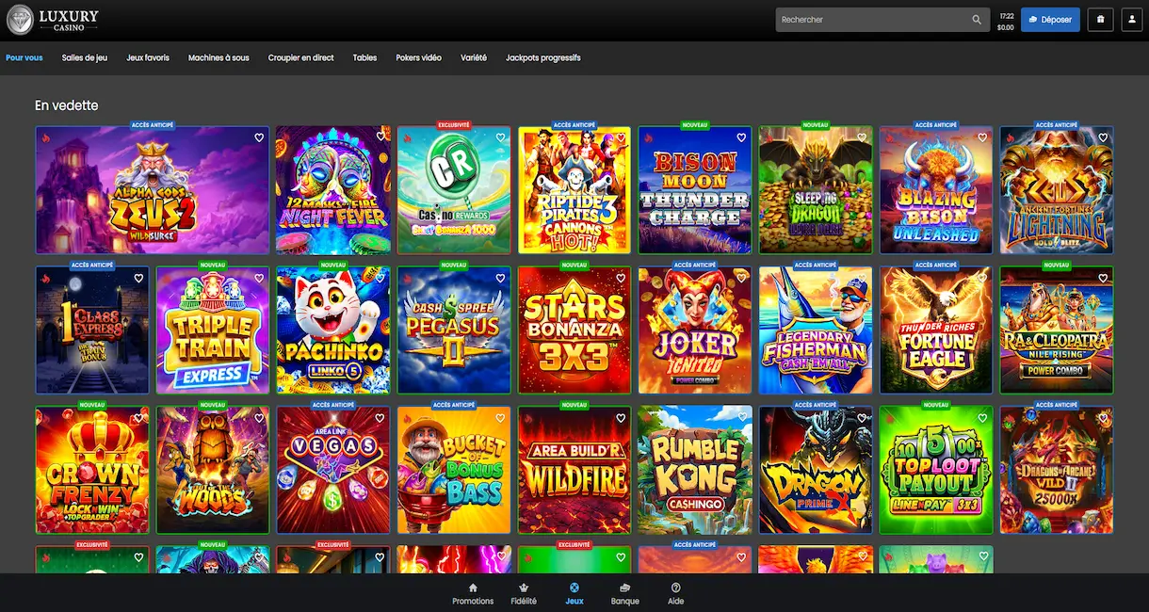The width and height of the screenshot is (1149, 612).
Task: Open Thunder Riches Fortune Eagle game
Action: point(936,330)
